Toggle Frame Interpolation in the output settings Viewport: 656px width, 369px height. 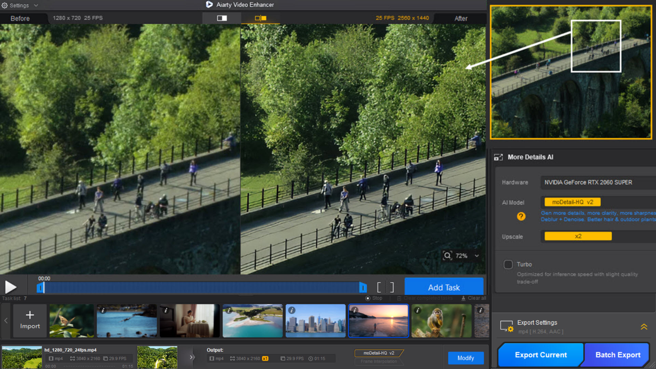pyautogui.click(x=378, y=361)
